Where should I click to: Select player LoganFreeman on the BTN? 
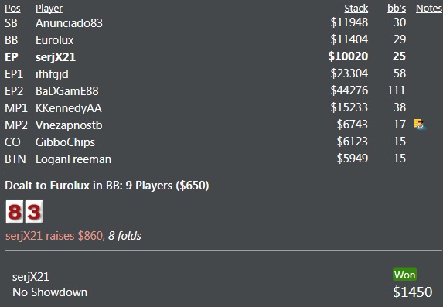tap(73, 159)
